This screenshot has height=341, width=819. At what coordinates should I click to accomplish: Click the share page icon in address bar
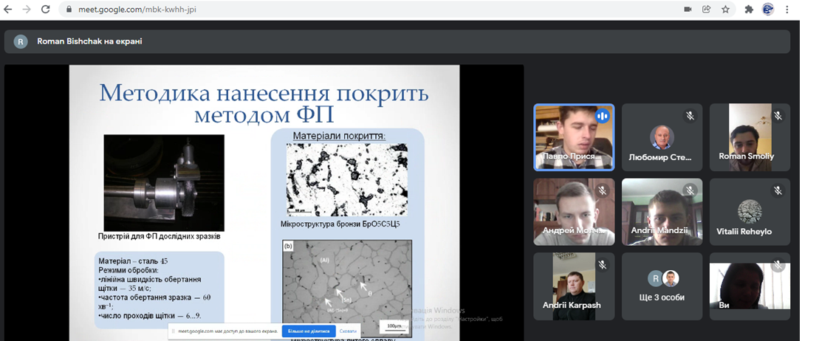pos(707,10)
